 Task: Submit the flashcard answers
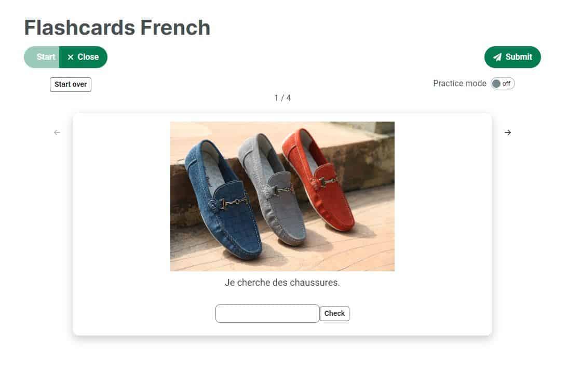coord(512,57)
